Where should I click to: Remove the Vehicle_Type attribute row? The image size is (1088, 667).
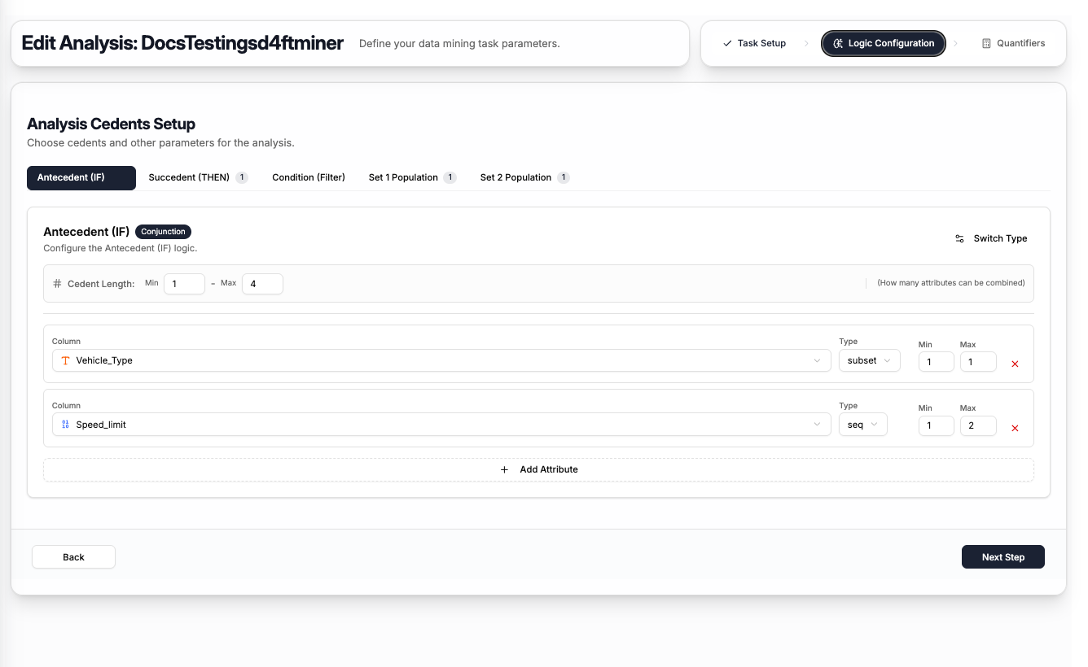[1015, 364]
